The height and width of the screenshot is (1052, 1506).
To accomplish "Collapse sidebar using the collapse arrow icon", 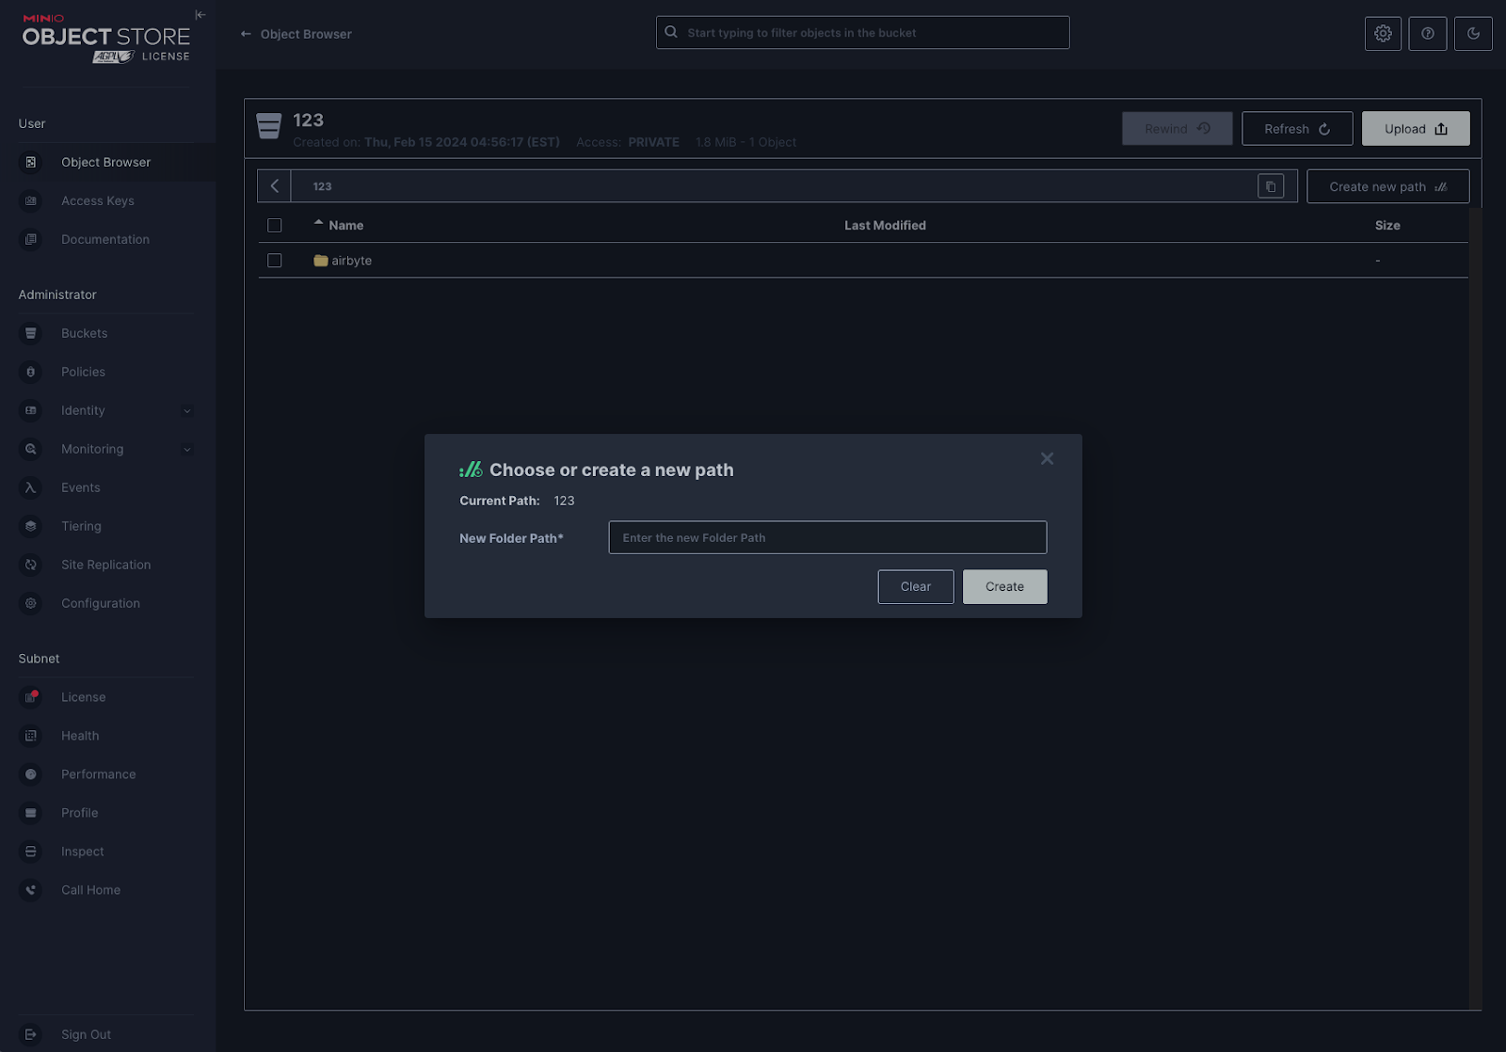I will (x=200, y=15).
